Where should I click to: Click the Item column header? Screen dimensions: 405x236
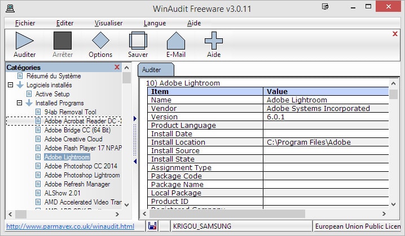(205, 92)
